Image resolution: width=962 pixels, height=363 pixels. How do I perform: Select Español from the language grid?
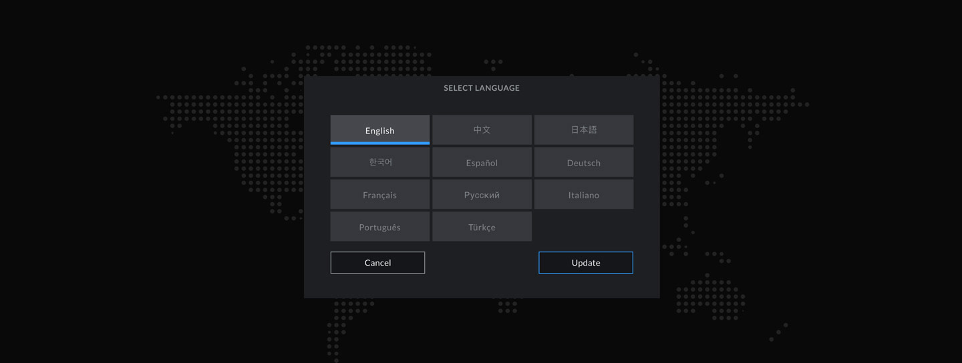tap(482, 162)
